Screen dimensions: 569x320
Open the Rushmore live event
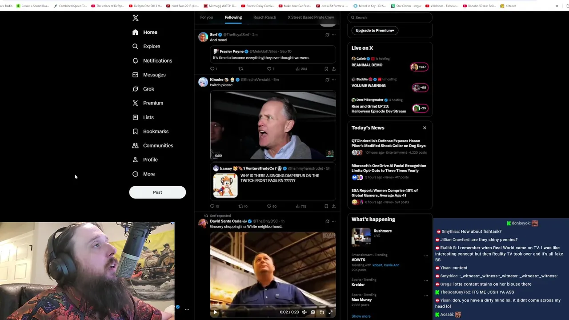click(x=390, y=236)
